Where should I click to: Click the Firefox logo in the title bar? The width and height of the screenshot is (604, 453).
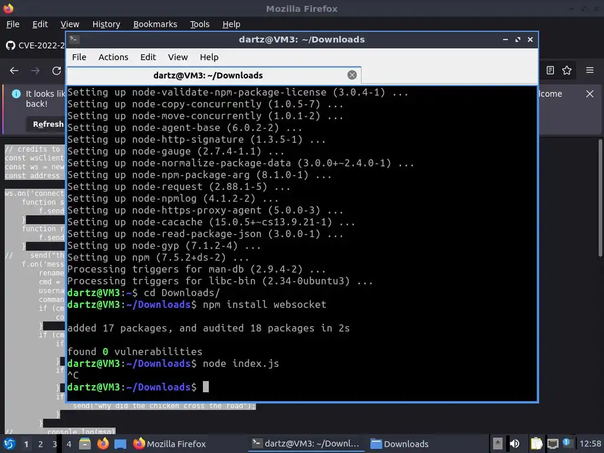(x=8, y=8)
